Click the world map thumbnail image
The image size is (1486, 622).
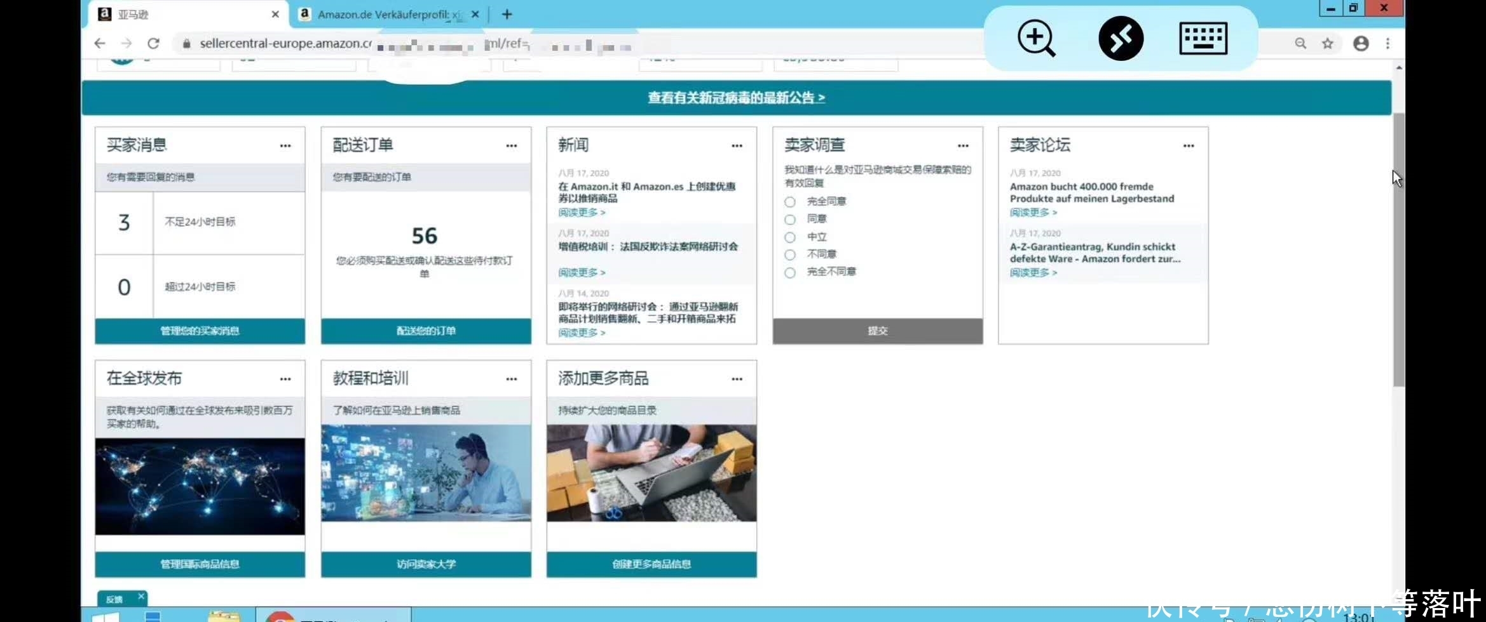(x=200, y=486)
